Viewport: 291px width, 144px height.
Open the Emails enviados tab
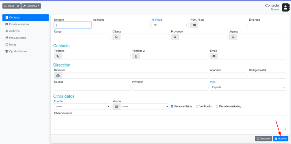tap(19, 24)
